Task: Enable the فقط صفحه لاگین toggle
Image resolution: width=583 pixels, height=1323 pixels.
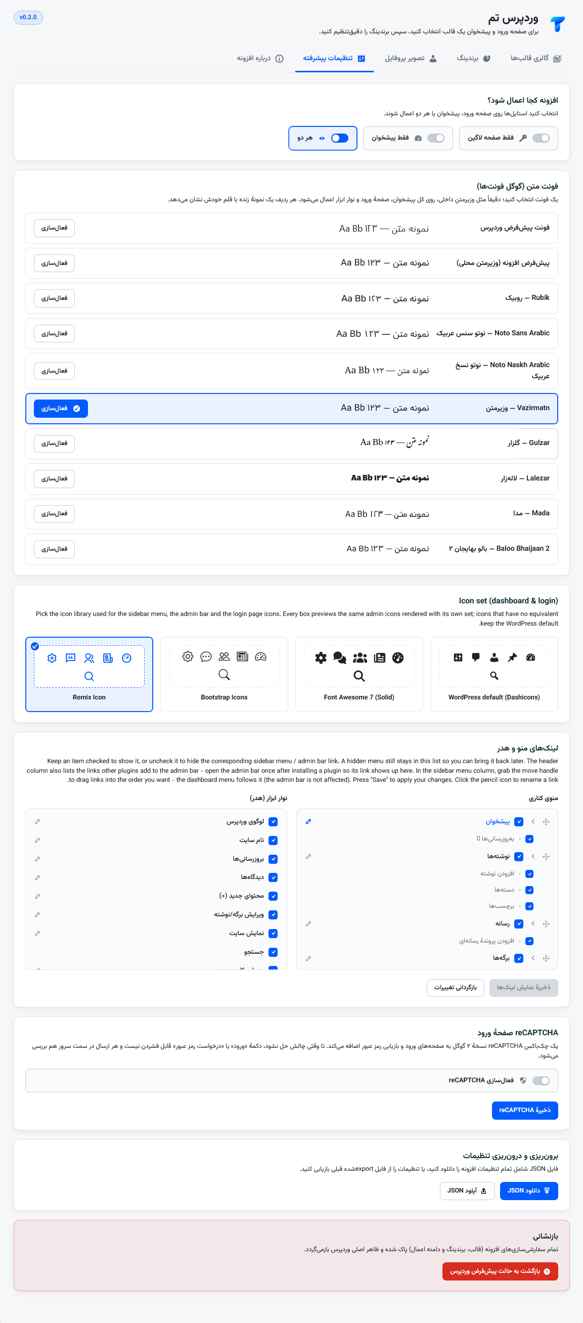Action: click(541, 138)
